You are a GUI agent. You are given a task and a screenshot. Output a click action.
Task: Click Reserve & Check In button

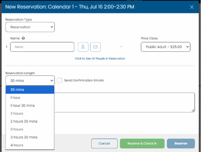(x=142, y=143)
